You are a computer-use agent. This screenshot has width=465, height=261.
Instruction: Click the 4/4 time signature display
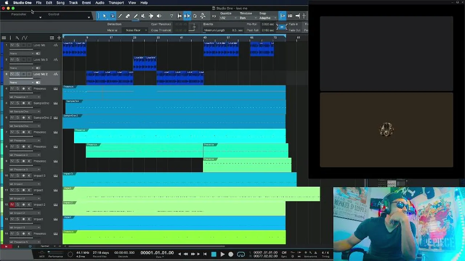pyautogui.click(x=325, y=253)
